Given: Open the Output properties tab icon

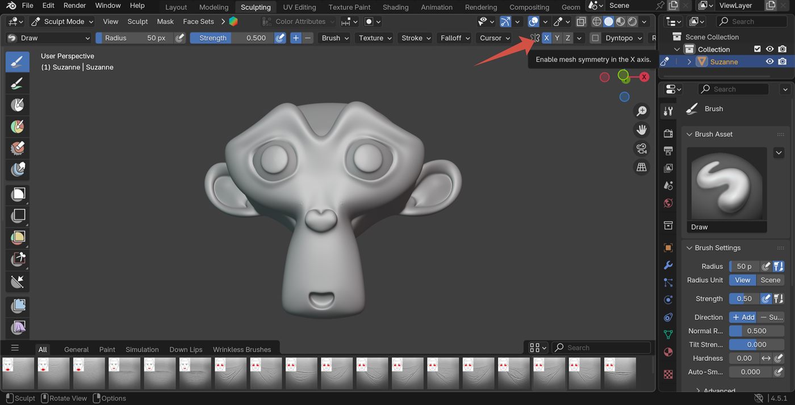Looking at the screenshot, I should point(668,150).
